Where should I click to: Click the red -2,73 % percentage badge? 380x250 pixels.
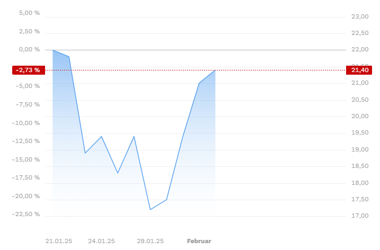[29, 70]
